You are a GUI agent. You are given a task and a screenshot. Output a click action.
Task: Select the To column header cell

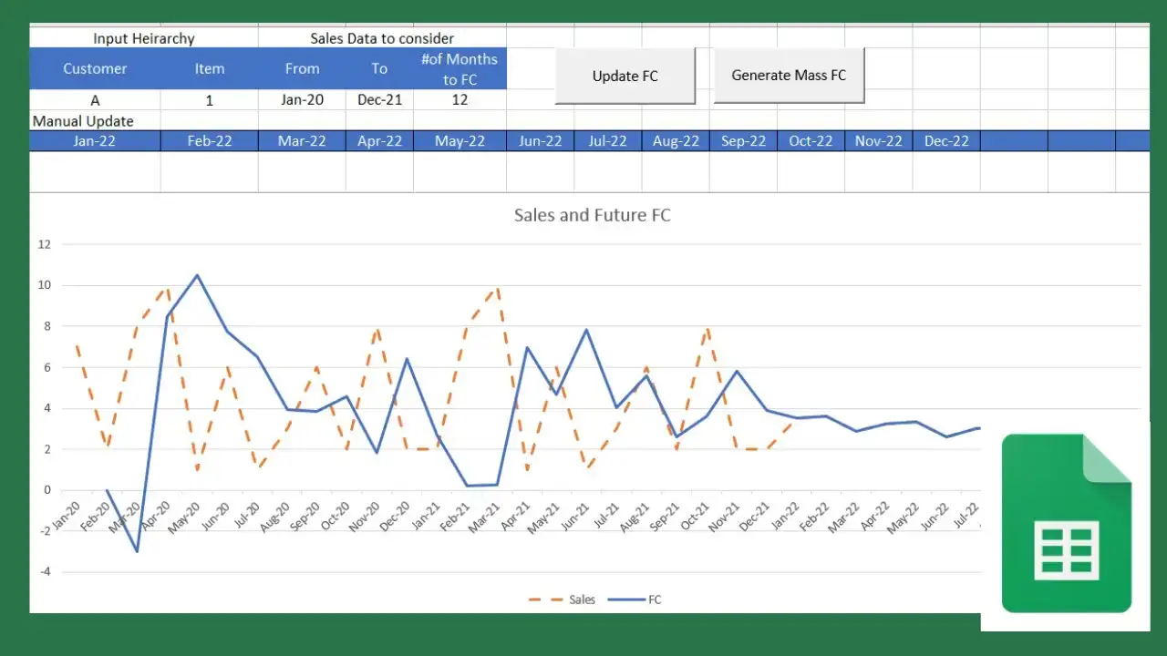tap(379, 68)
